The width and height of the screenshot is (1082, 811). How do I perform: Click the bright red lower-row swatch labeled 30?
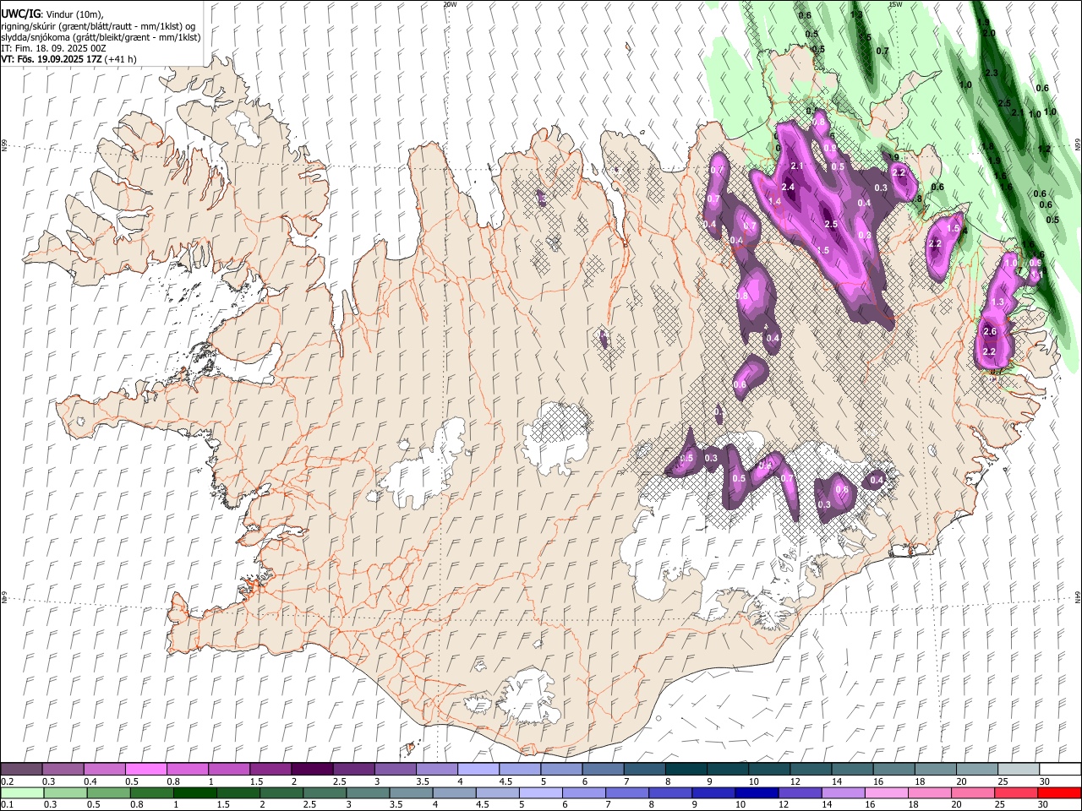[x=1058, y=792]
